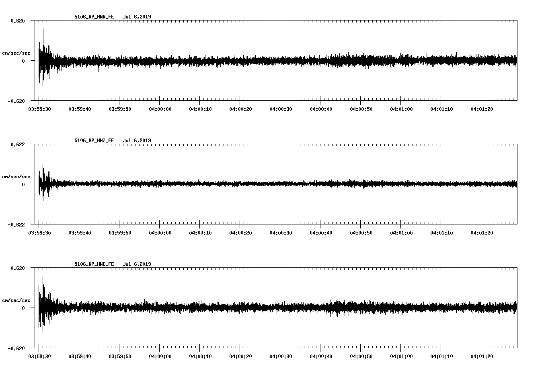Click the tallest initial spike in HNN trace
Viewport: 546px width, 371px height.
pyautogui.click(x=43, y=56)
